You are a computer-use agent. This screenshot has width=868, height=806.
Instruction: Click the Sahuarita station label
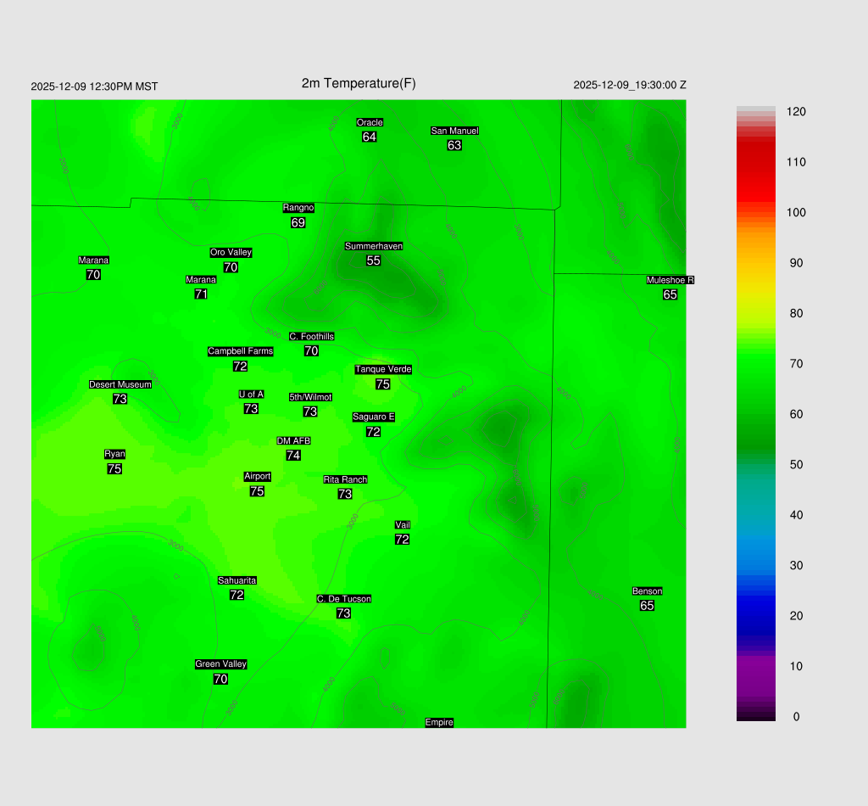(x=236, y=580)
